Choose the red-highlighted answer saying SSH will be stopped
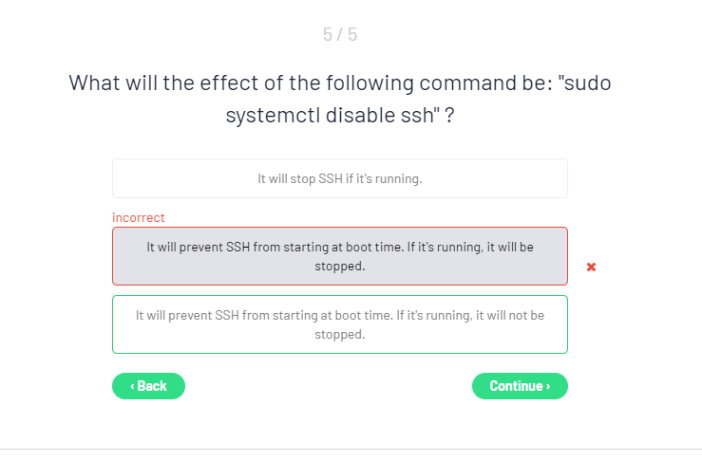 tap(339, 256)
